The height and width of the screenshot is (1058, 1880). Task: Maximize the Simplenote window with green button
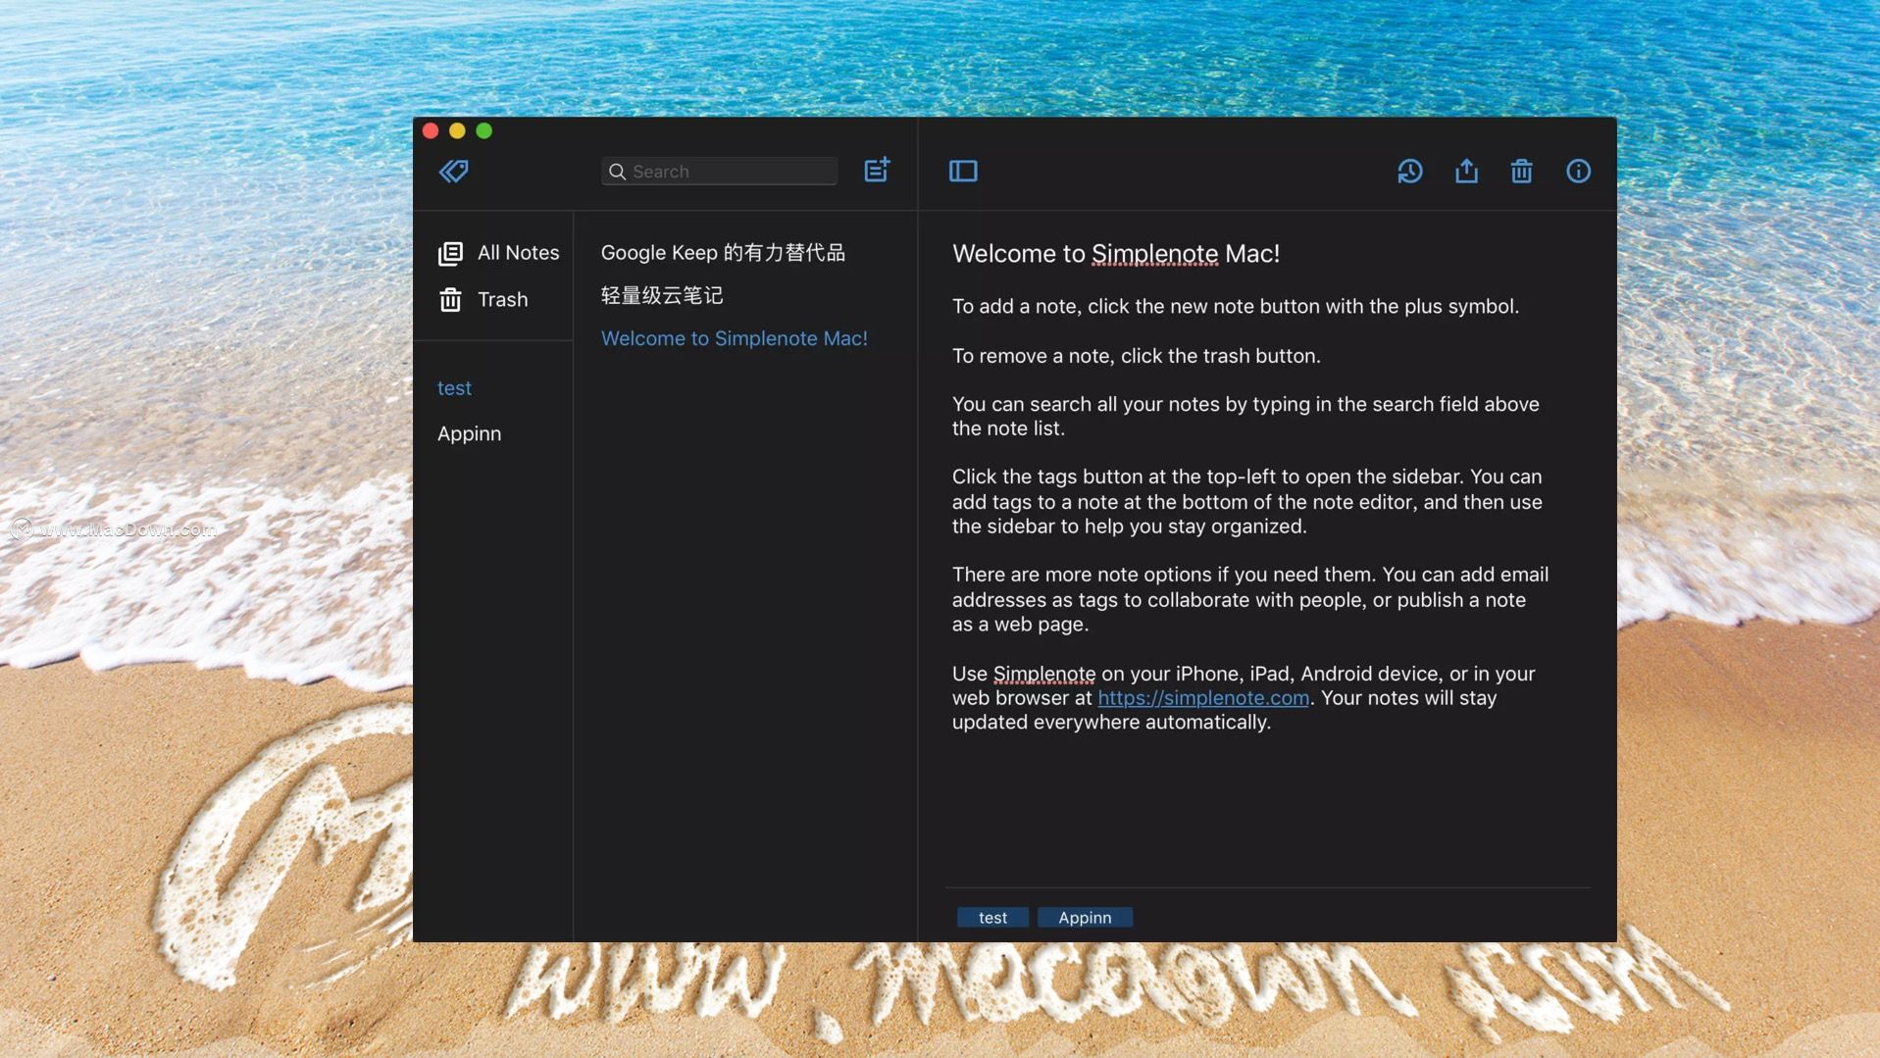(x=483, y=130)
